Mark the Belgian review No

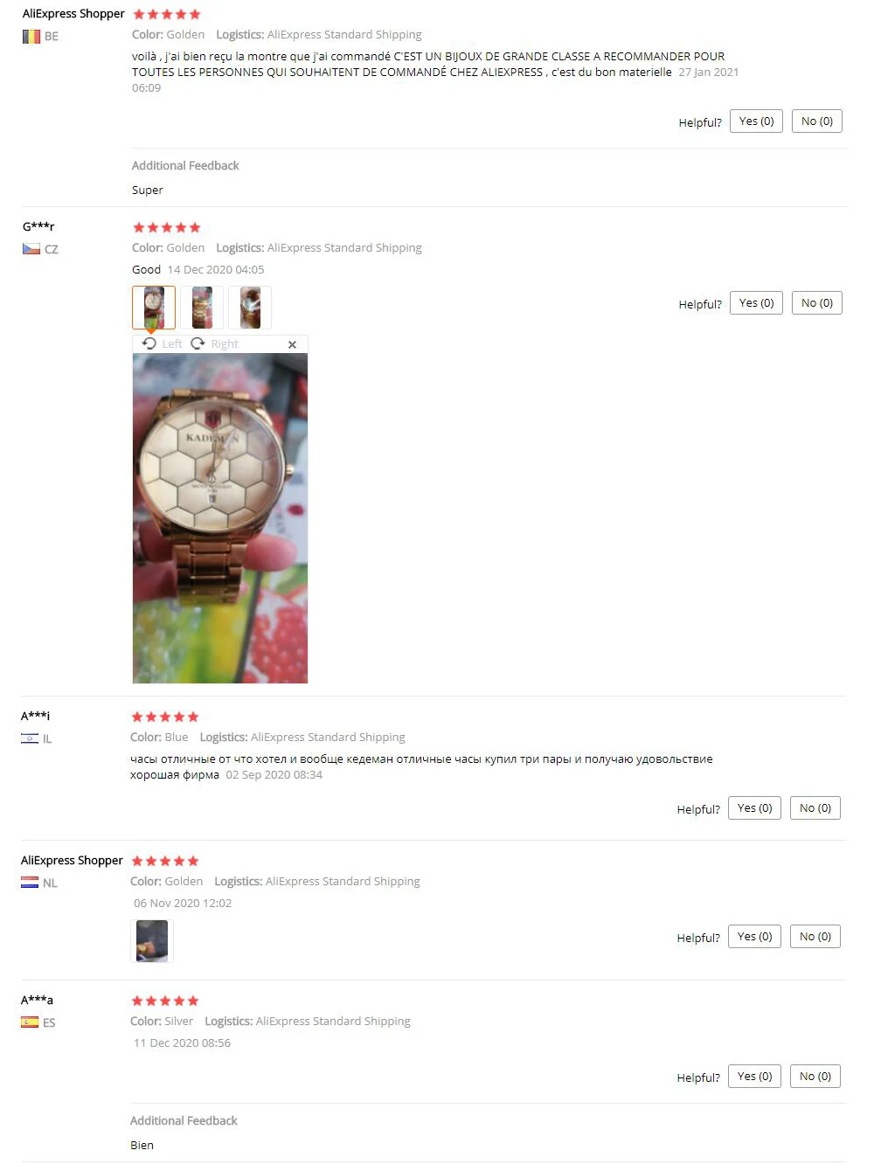pos(817,121)
